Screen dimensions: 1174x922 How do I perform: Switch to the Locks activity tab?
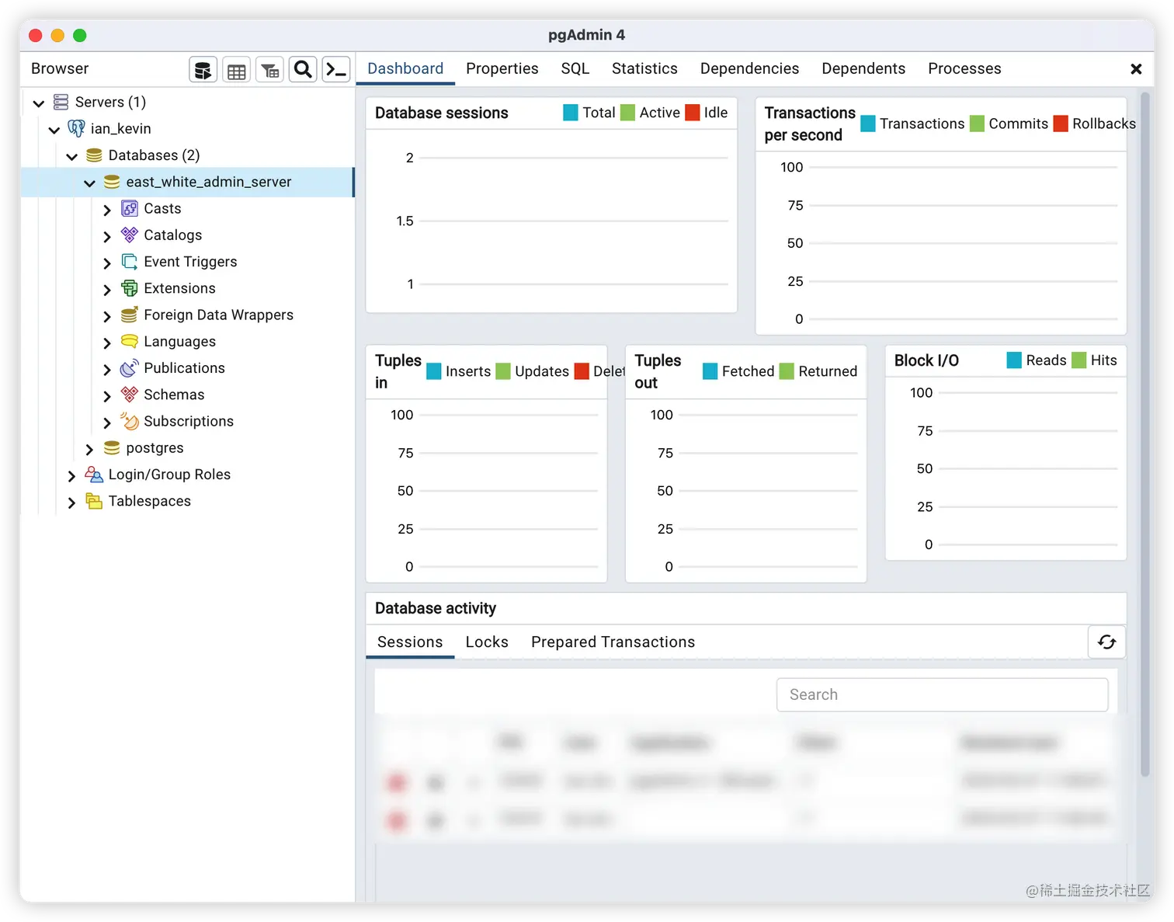(x=487, y=642)
